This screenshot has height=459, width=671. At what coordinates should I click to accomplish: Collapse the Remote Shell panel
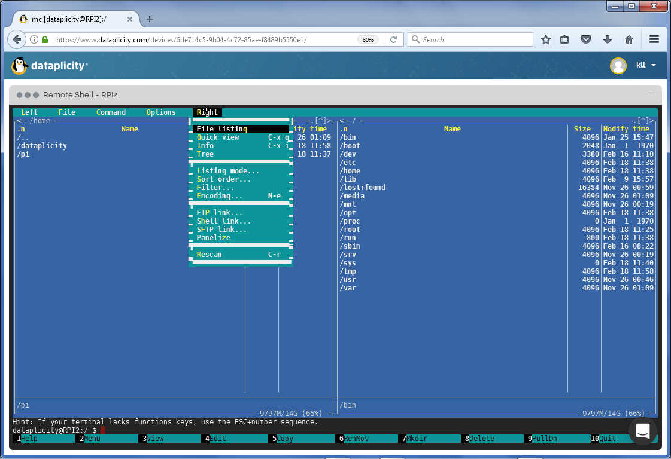coord(653,94)
